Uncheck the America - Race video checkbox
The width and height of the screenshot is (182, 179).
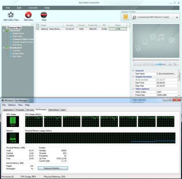[37, 29]
